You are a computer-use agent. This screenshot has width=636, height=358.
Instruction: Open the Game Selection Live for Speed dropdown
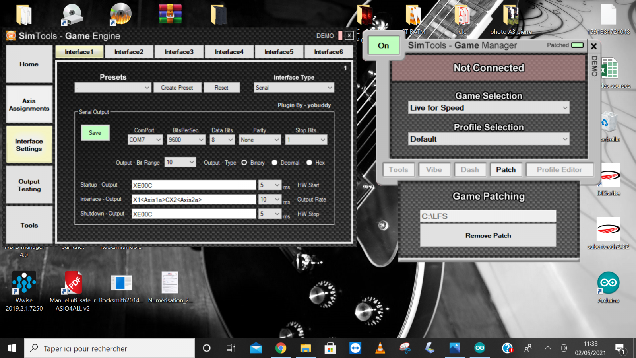click(489, 108)
